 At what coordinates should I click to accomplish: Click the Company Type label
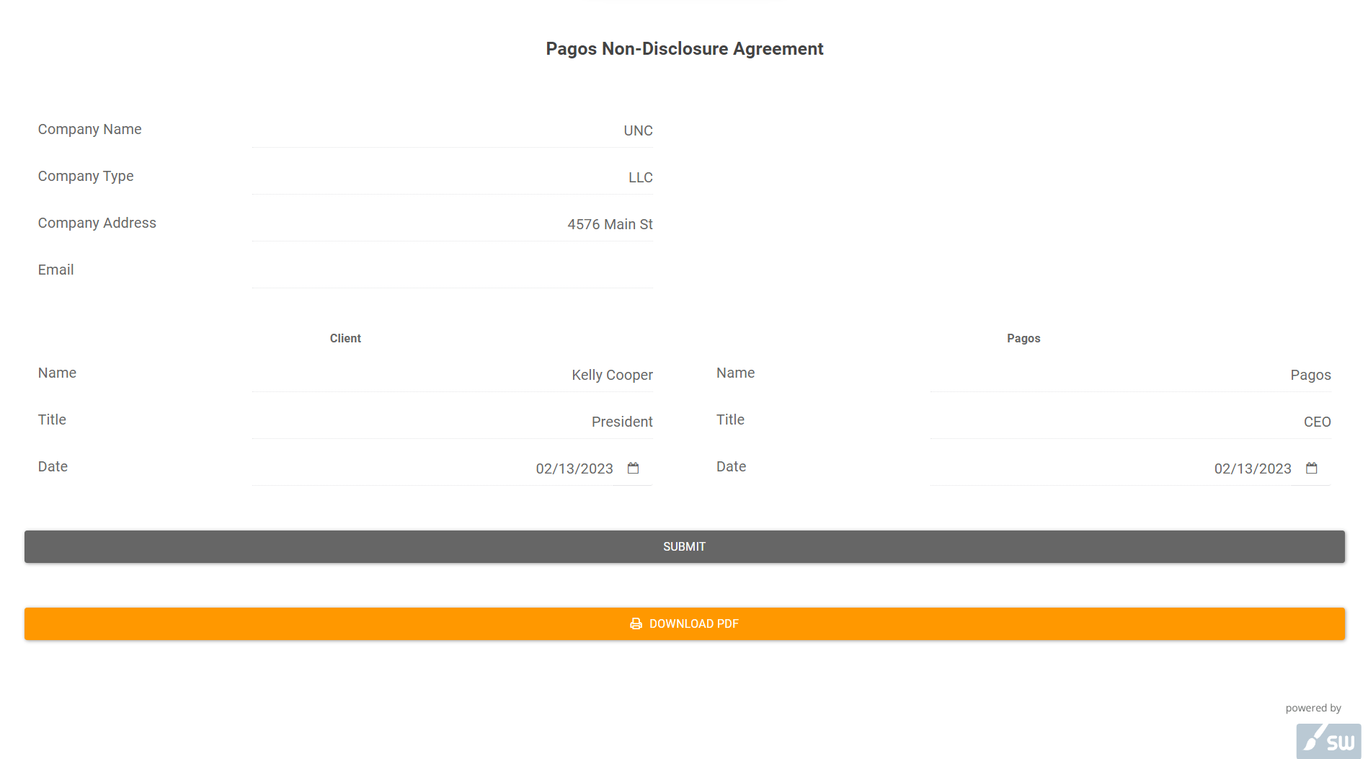pyautogui.click(x=86, y=177)
